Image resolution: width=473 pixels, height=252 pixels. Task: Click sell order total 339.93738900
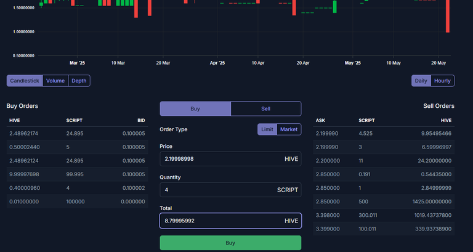[433, 229]
